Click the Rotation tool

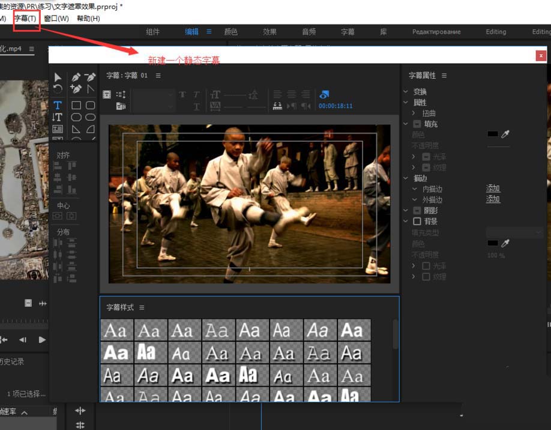tap(58, 89)
